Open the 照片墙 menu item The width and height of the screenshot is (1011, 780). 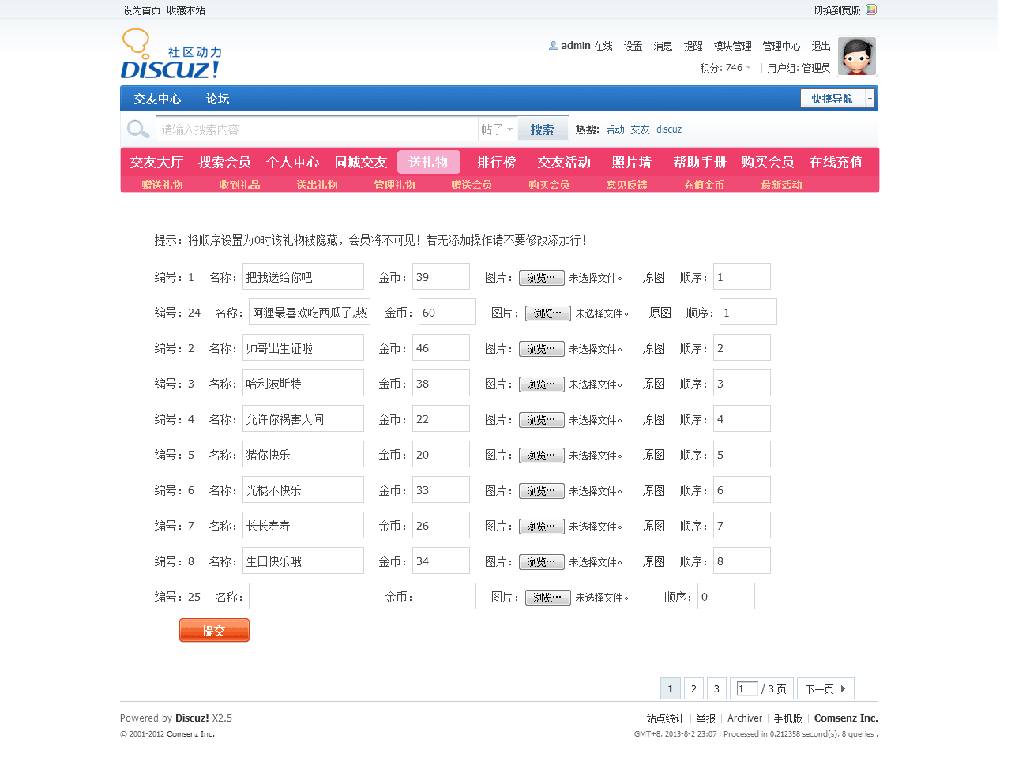pyautogui.click(x=632, y=162)
